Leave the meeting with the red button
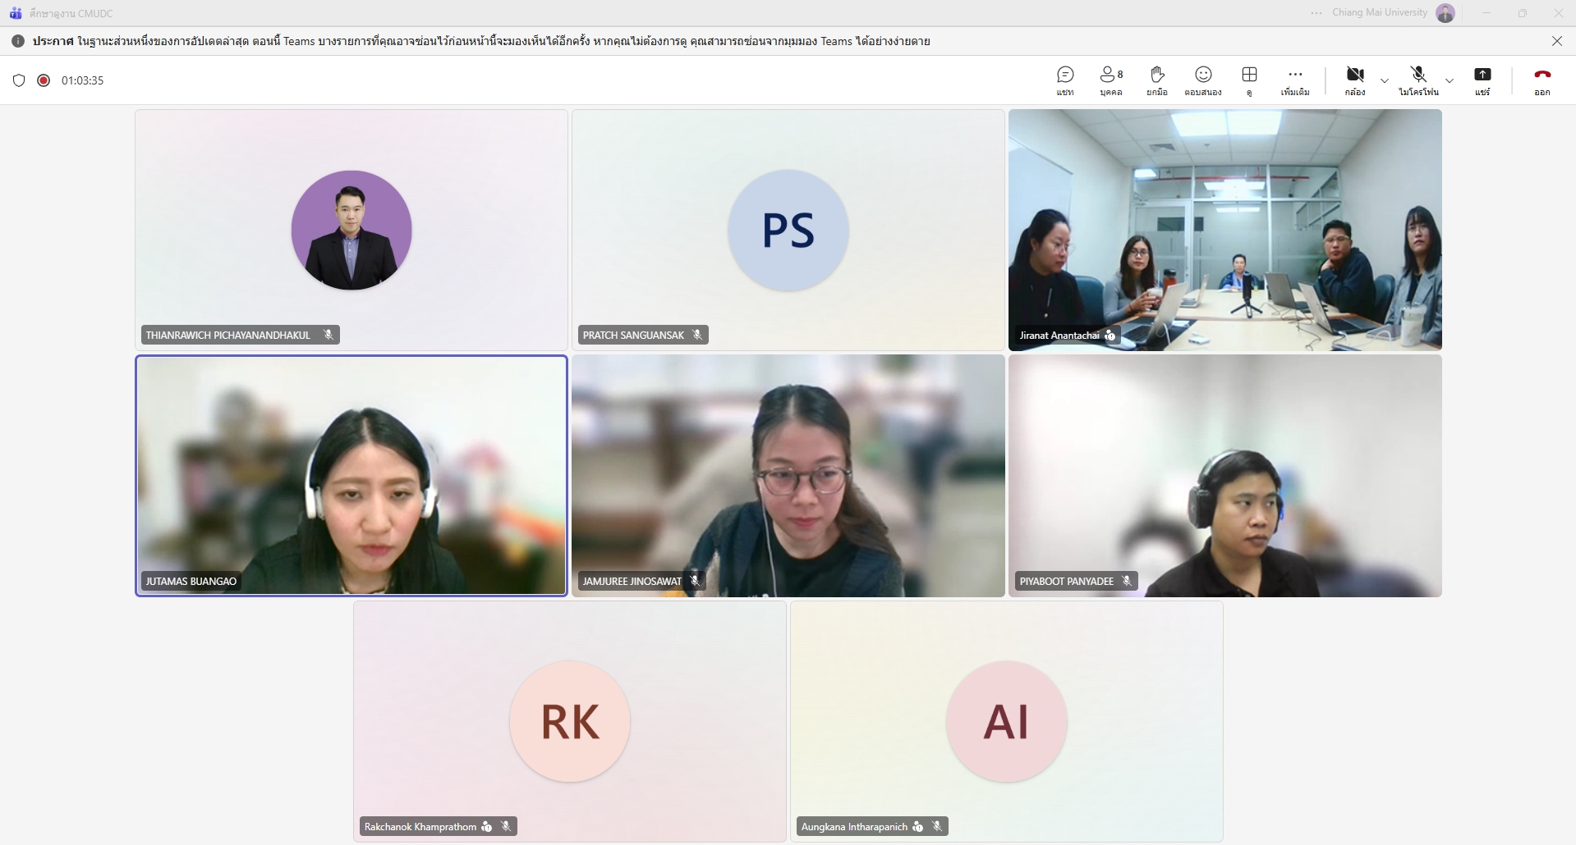The width and height of the screenshot is (1576, 845). (1542, 80)
